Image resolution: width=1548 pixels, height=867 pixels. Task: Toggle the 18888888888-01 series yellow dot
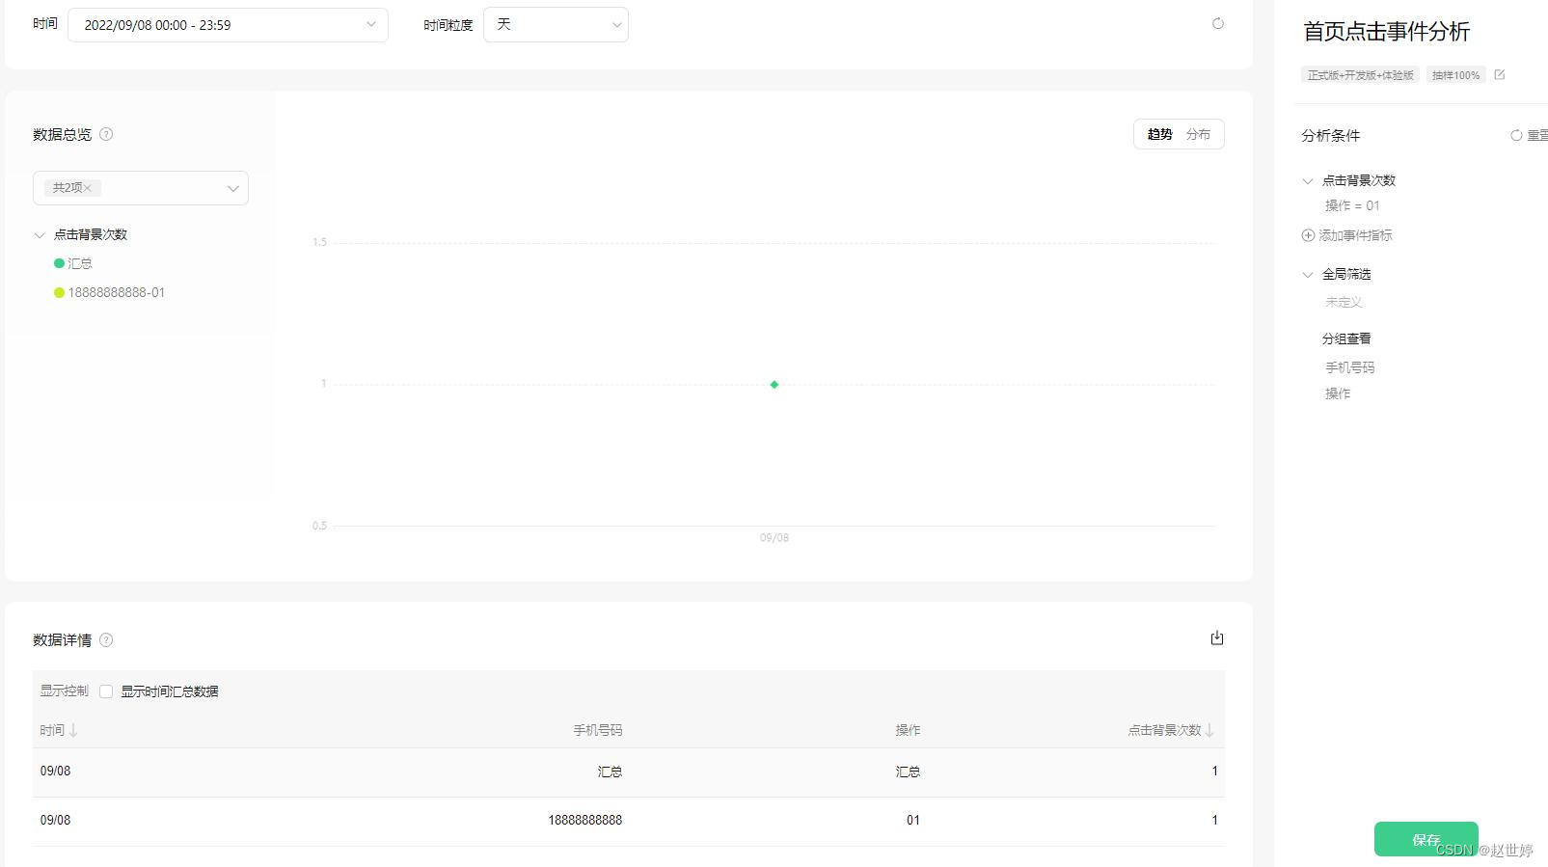59,292
